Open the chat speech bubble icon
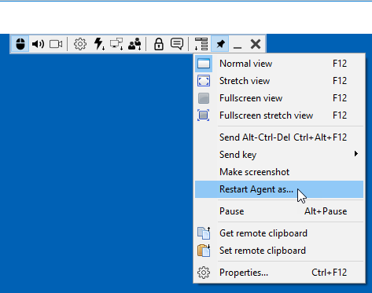Screen dimensions: 372x293 click(x=177, y=44)
